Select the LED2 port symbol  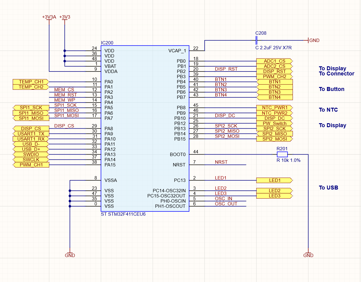[274, 191]
